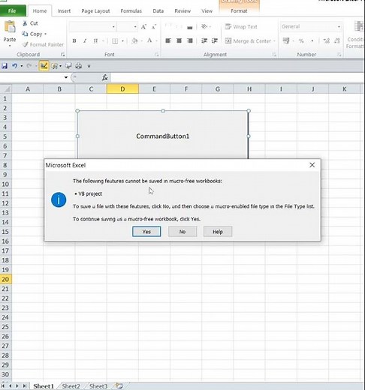This screenshot has width=365, height=390.
Task: Open the Name Box dropdown arrow
Action: (66, 77)
